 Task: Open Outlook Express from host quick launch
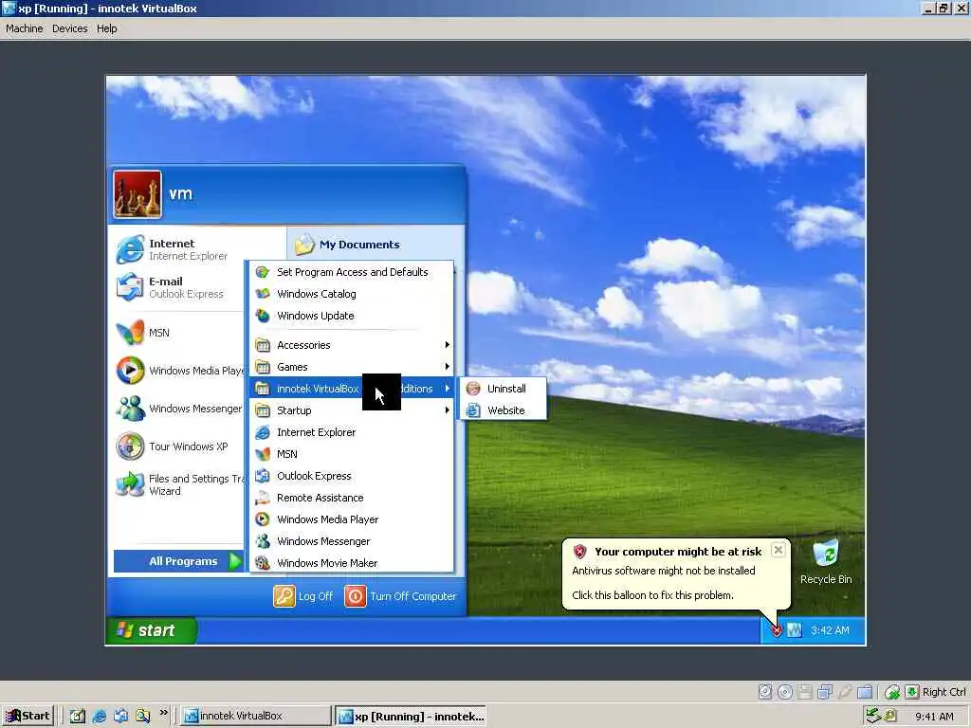(x=120, y=717)
